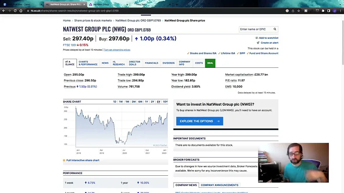Click the green Deal button

tap(210, 63)
